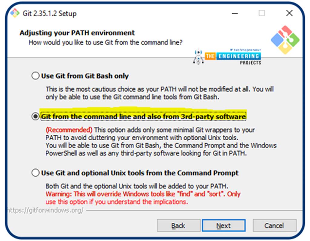Open the gitforwindows.org link

pos(45,210)
